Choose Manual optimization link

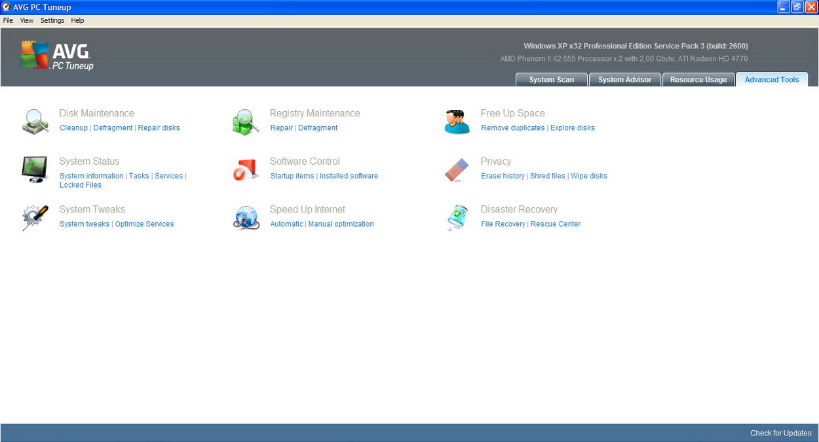click(x=341, y=224)
